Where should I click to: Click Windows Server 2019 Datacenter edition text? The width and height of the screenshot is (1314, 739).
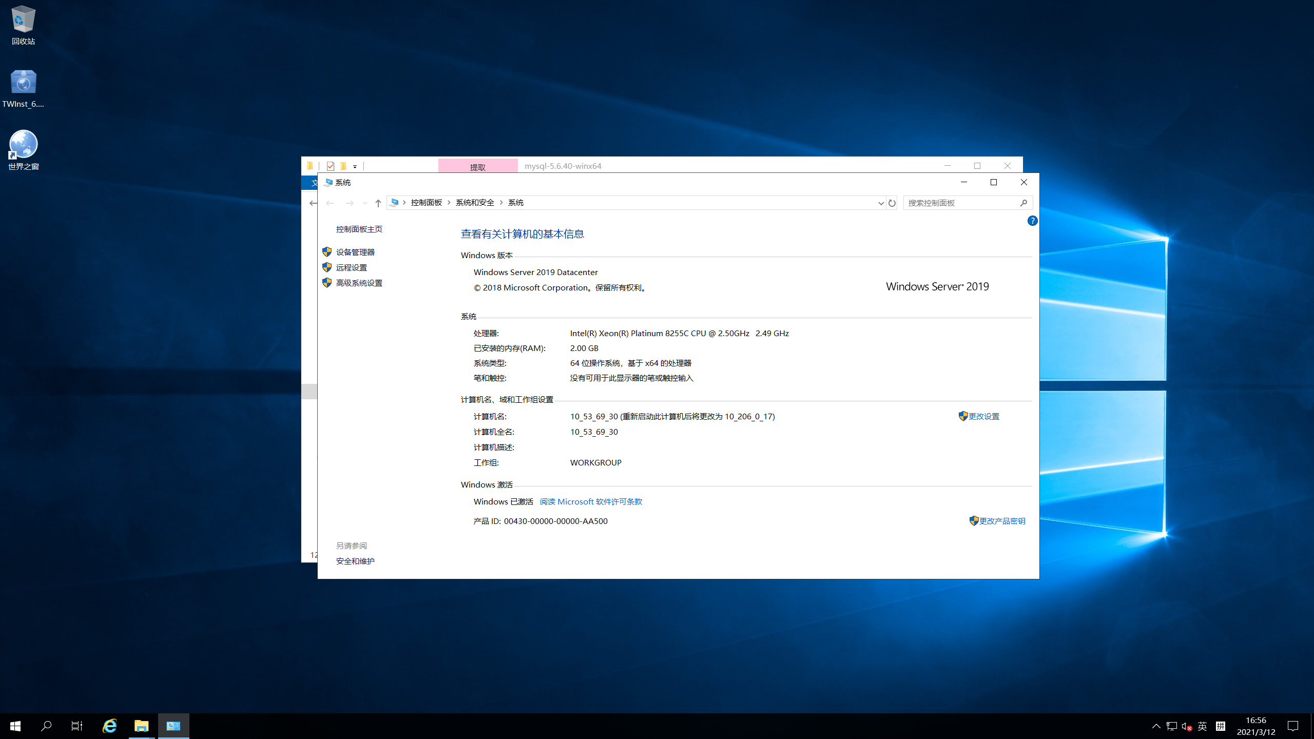point(535,272)
